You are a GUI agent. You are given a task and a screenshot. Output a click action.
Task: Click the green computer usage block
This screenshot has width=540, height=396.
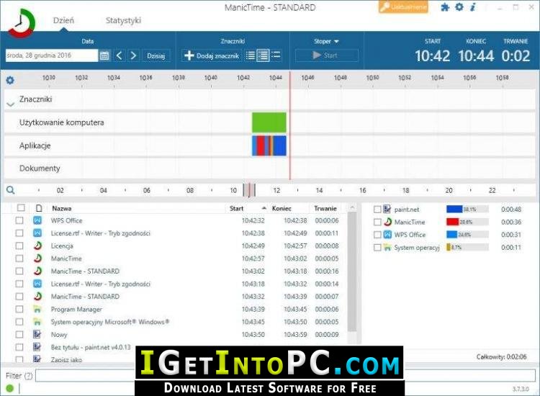coord(269,122)
